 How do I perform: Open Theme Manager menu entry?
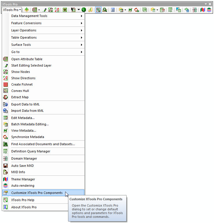click(44, 179)
